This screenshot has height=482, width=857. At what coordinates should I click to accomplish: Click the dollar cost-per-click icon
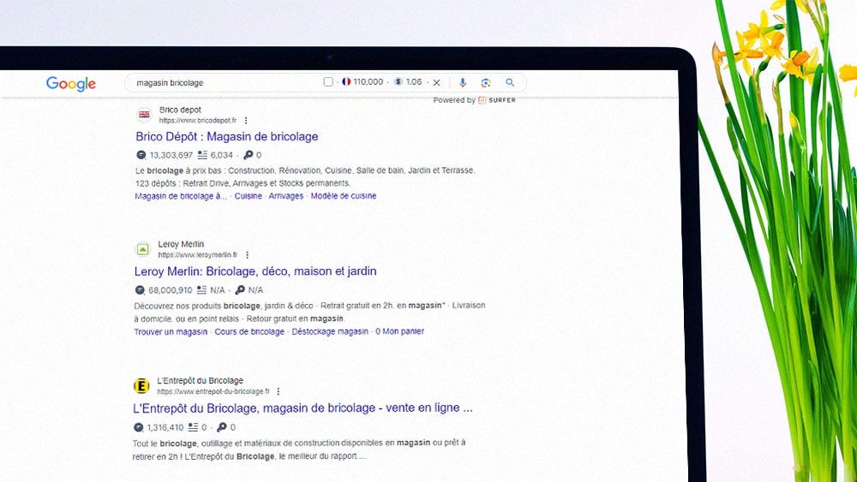399,82
